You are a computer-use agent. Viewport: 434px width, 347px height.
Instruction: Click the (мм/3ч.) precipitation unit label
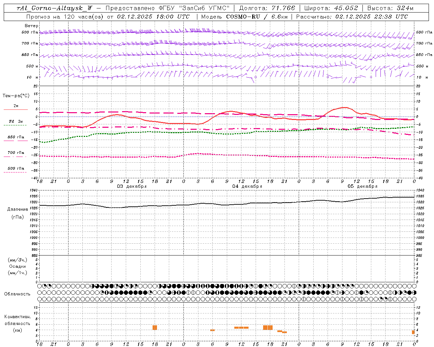pyautogui.click(x=18, y=260)
